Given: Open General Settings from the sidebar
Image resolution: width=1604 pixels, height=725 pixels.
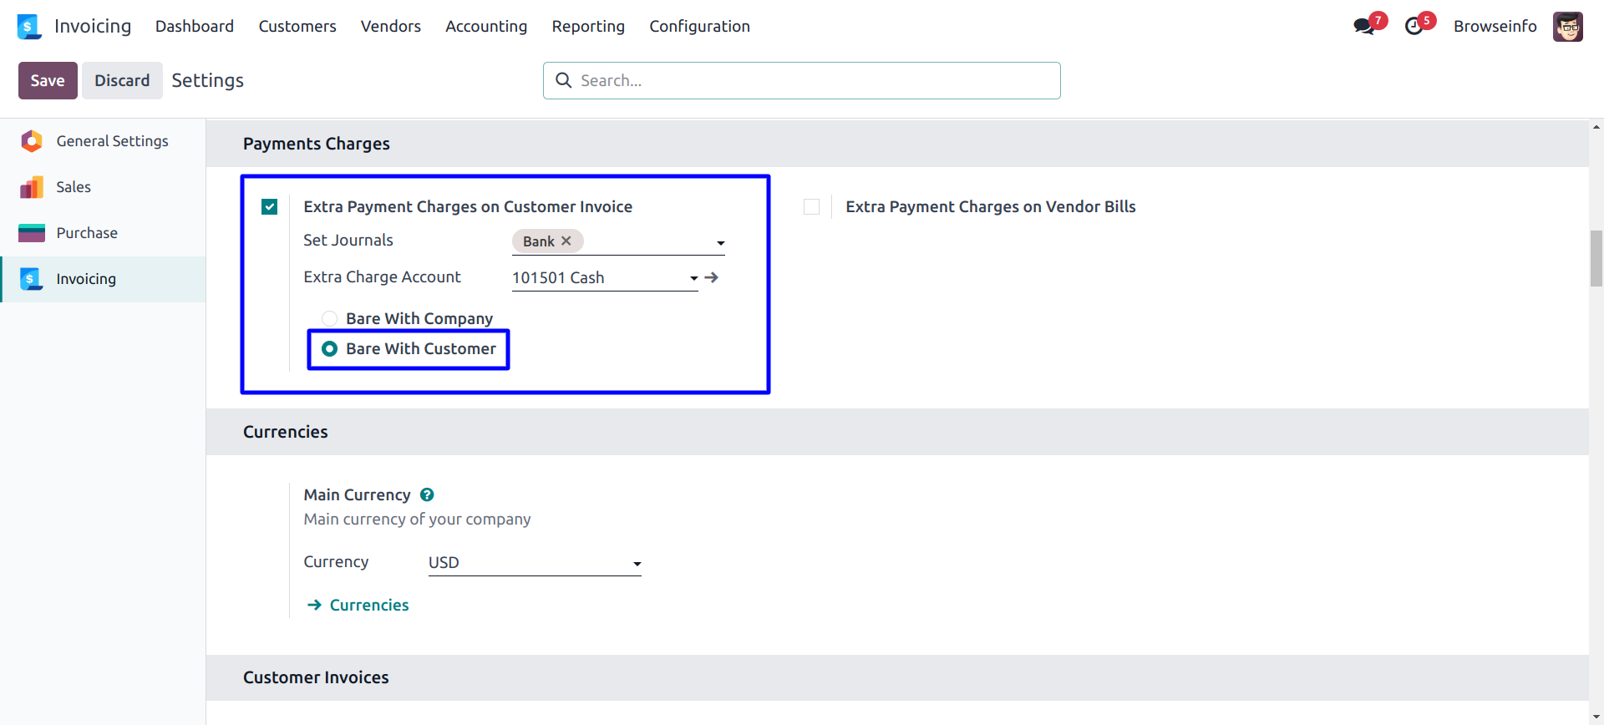Looking at the screenshot, I should (112, 141).
